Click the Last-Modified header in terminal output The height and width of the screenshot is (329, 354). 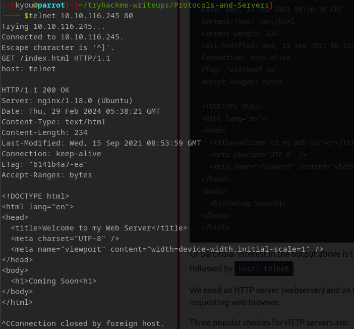[101, 143]
